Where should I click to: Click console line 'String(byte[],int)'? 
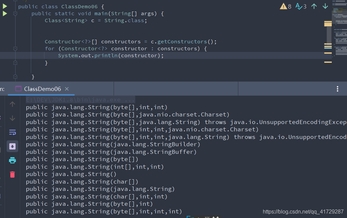pos(89,204)
